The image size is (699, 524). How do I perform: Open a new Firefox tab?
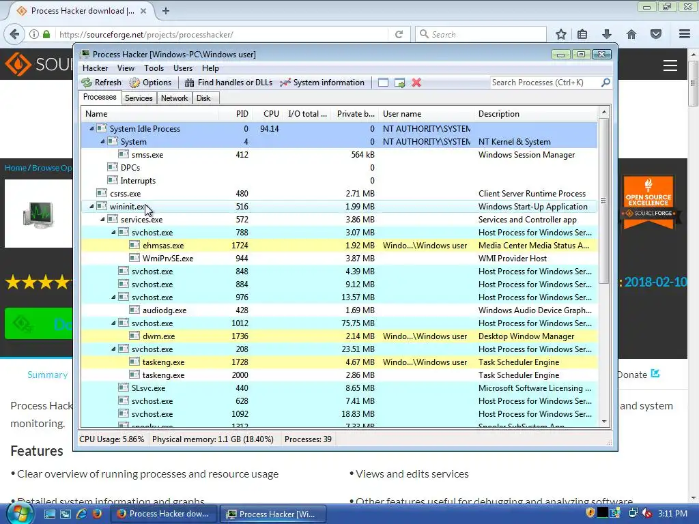(165, 11)
